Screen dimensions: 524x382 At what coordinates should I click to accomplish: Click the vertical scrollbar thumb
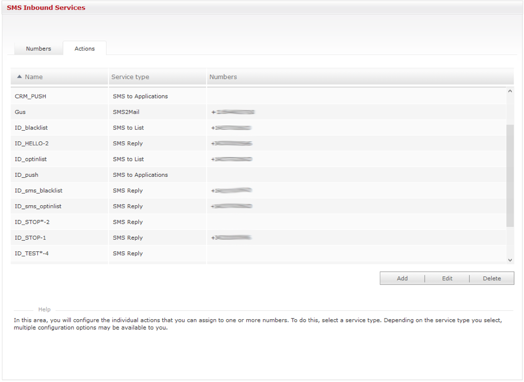coord(510,175)
